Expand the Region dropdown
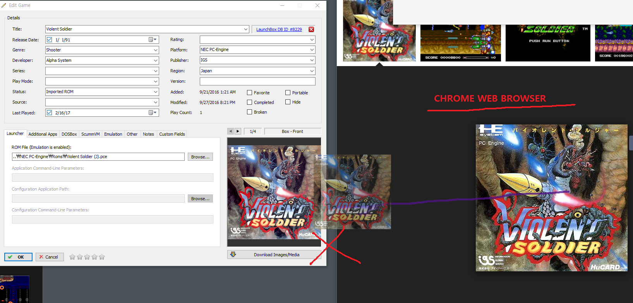Screen dimensions: 633x303 (x=312, y=71)
